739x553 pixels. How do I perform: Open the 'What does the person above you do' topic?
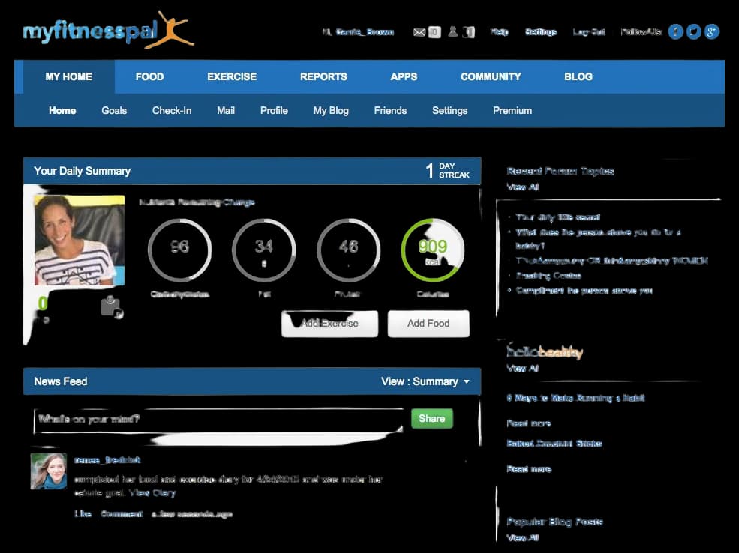(x=598, y=238)
